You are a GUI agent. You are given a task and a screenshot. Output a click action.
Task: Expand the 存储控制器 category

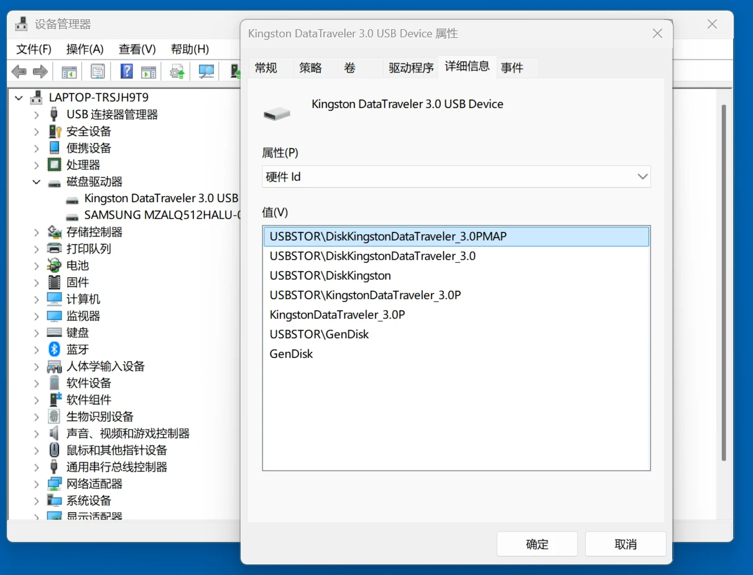click(37, 232)
